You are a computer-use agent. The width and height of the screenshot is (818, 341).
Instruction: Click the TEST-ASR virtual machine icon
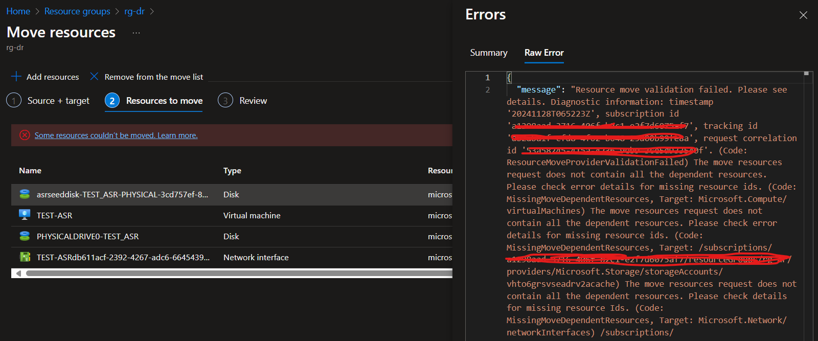[25, 215]
